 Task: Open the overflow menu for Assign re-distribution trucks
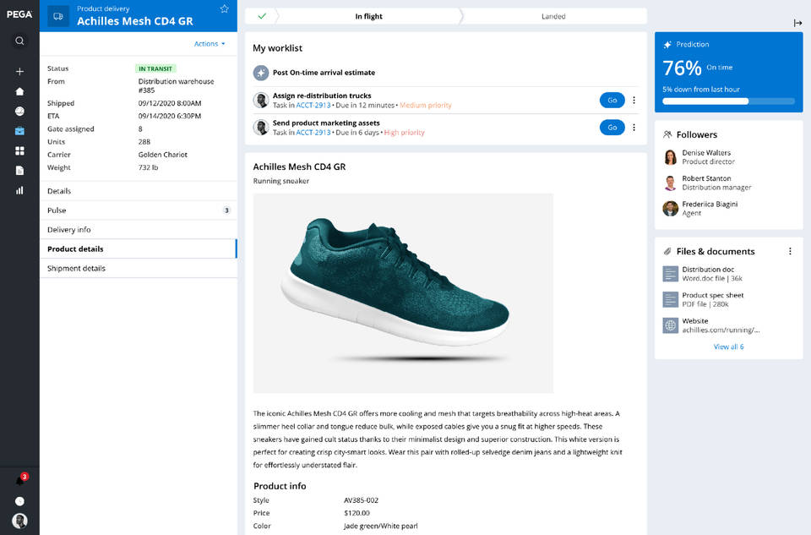coord(634,99)
